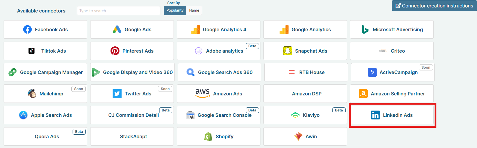
Task: Click the Shopify bag icon
Action: pyautogui.click(x=208, y=136)
